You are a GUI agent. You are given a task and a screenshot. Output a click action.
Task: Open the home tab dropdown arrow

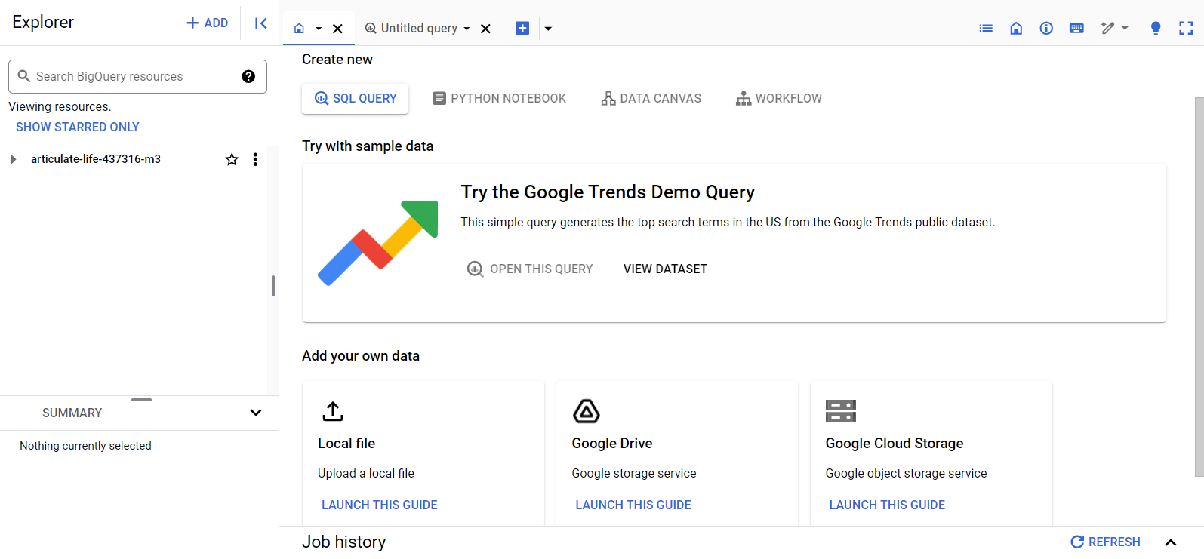pyautogui.click(x=319, y=29)
